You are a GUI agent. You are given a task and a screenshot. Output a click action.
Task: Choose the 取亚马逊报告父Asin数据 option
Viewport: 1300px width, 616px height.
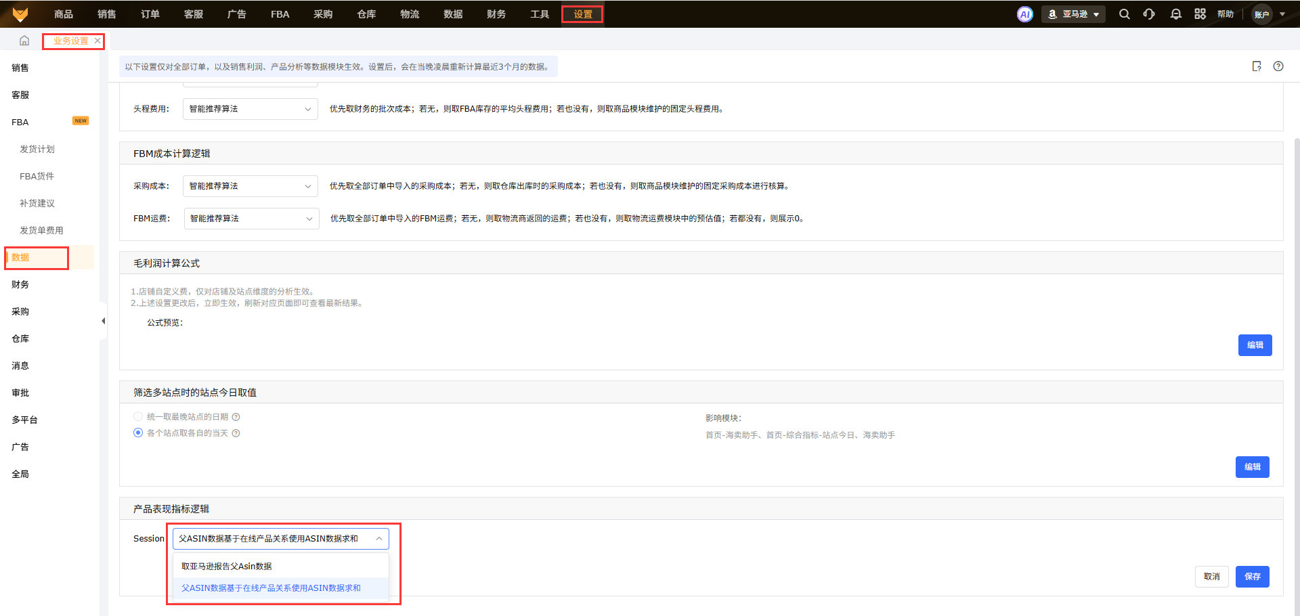pos(281,567)
